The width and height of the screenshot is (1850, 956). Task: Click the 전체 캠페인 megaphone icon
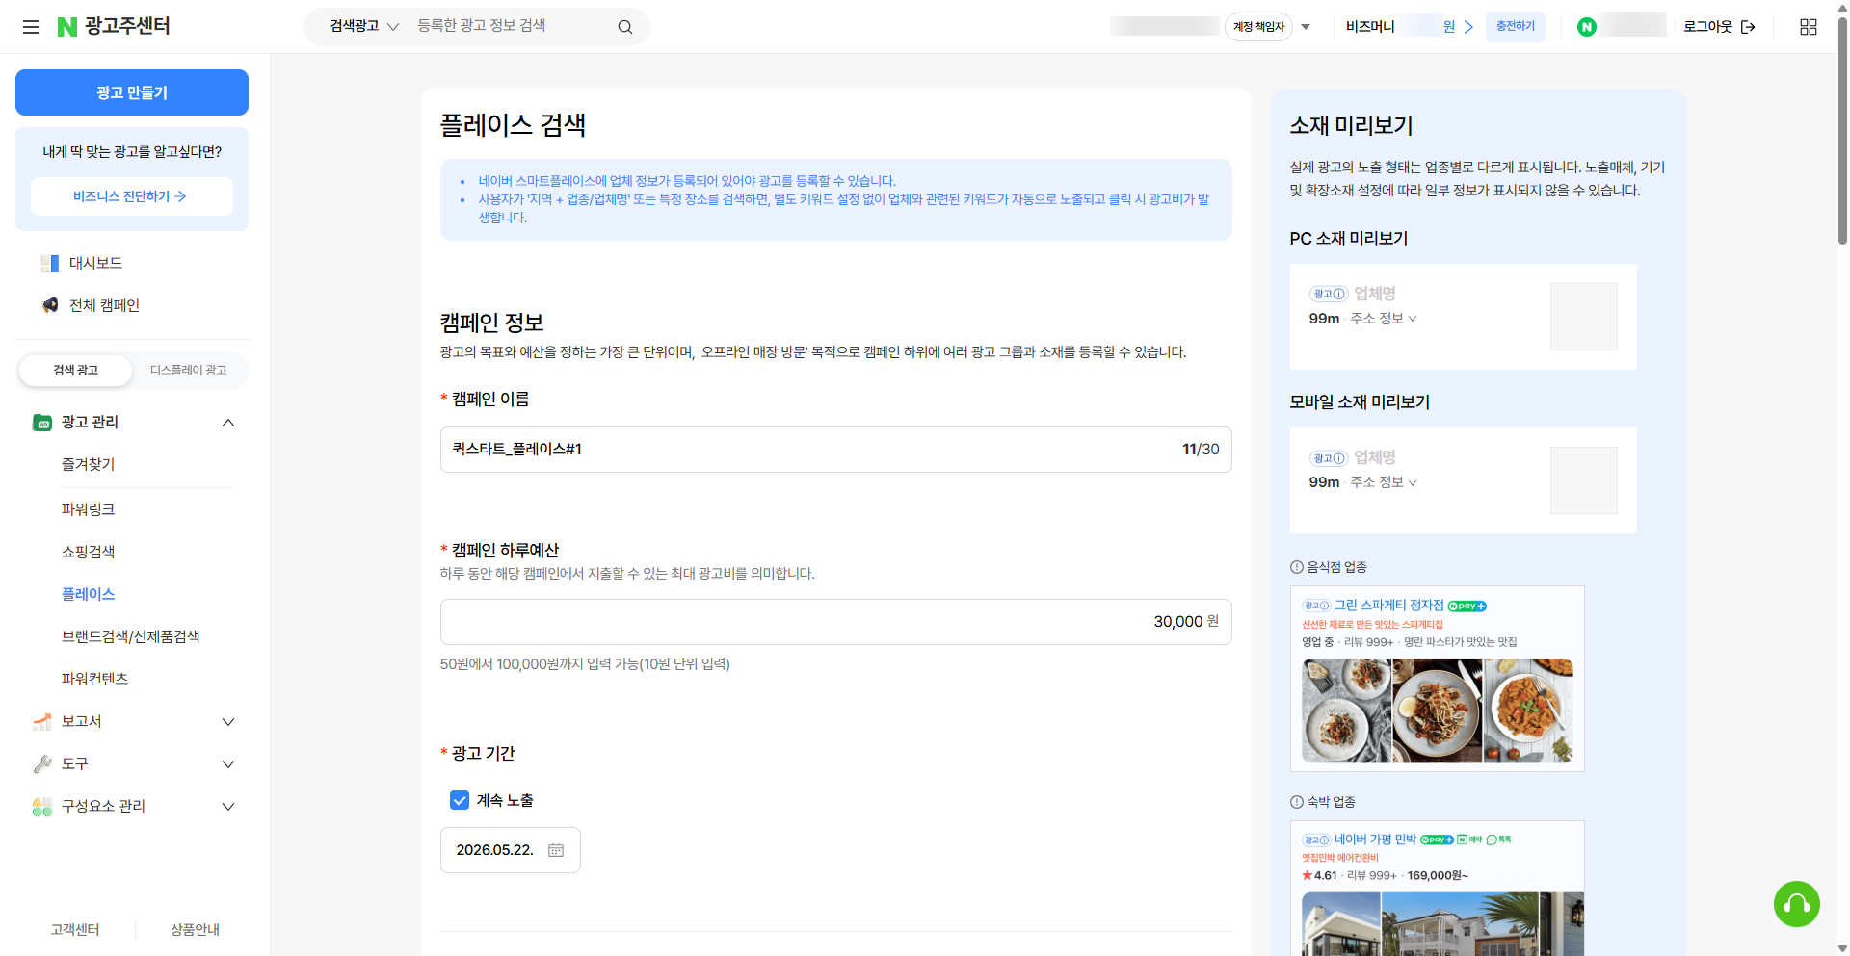[50, 305]
